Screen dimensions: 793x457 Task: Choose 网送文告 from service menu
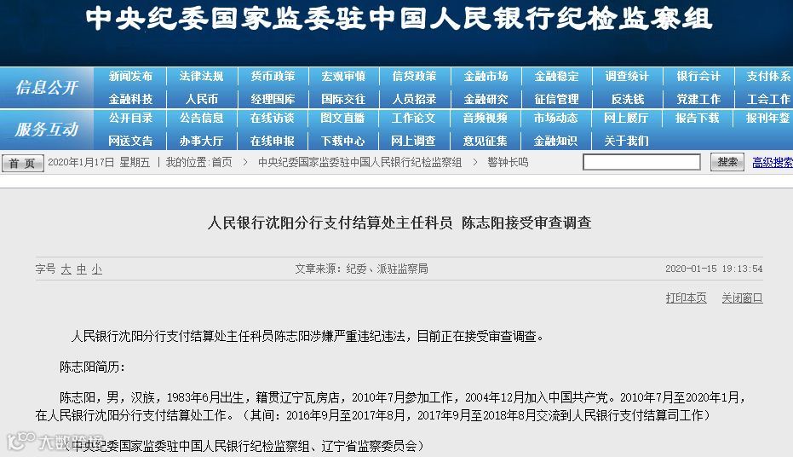tap(130, 141)
